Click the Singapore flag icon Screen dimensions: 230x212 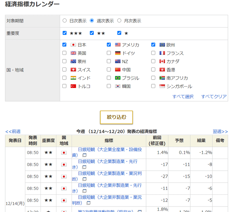162,86
